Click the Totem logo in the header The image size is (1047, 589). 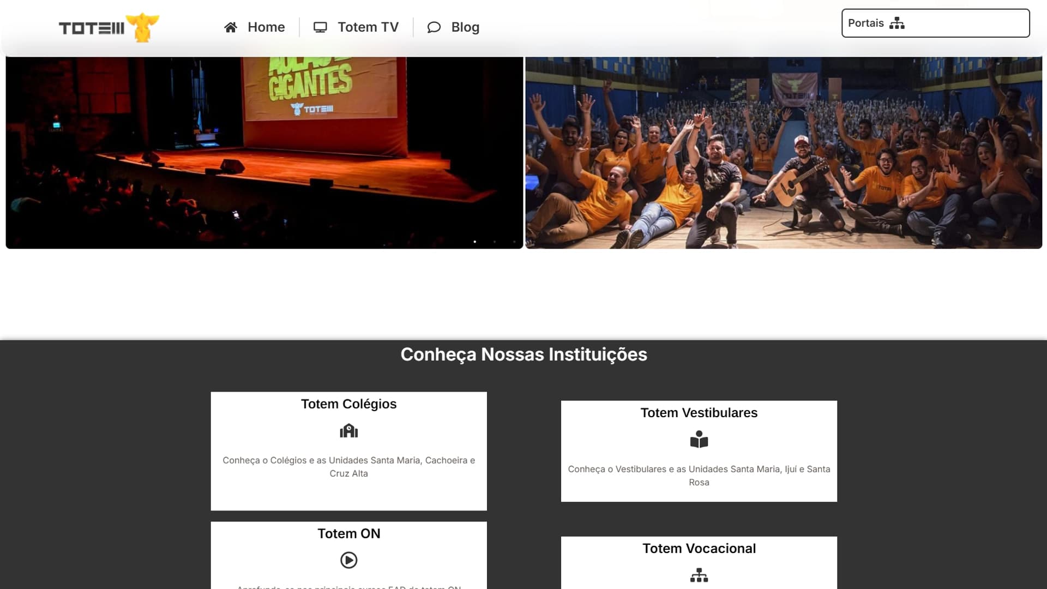(x=109, y=27)
